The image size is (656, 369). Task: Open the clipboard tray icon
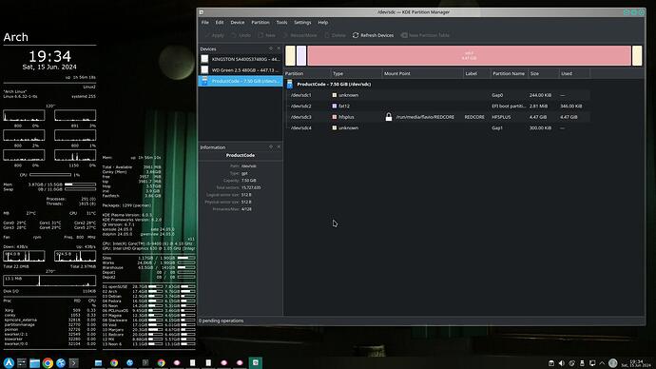pyautogui.click(x=551, y=363)
